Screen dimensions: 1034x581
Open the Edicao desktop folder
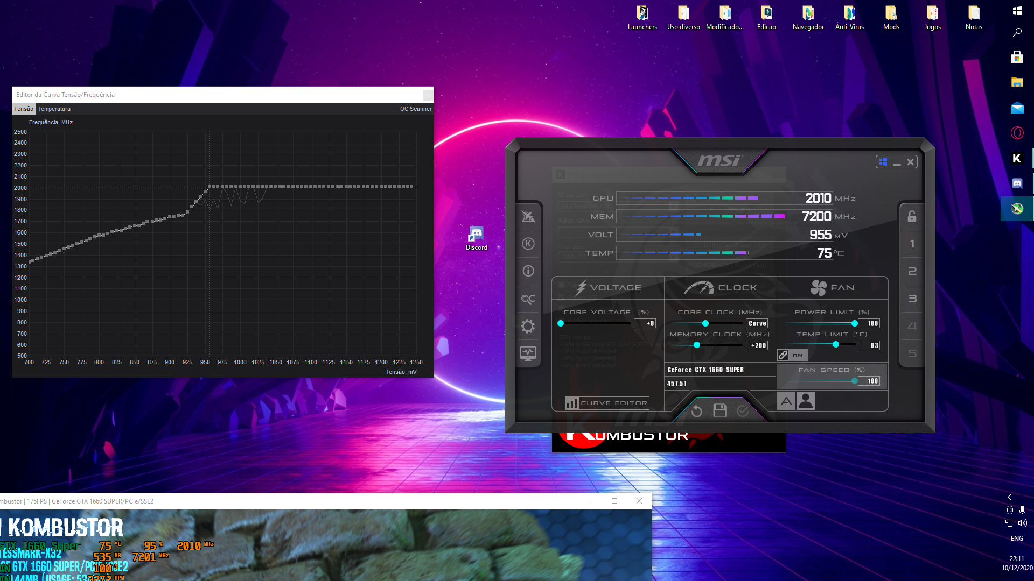tap(766, 18)
